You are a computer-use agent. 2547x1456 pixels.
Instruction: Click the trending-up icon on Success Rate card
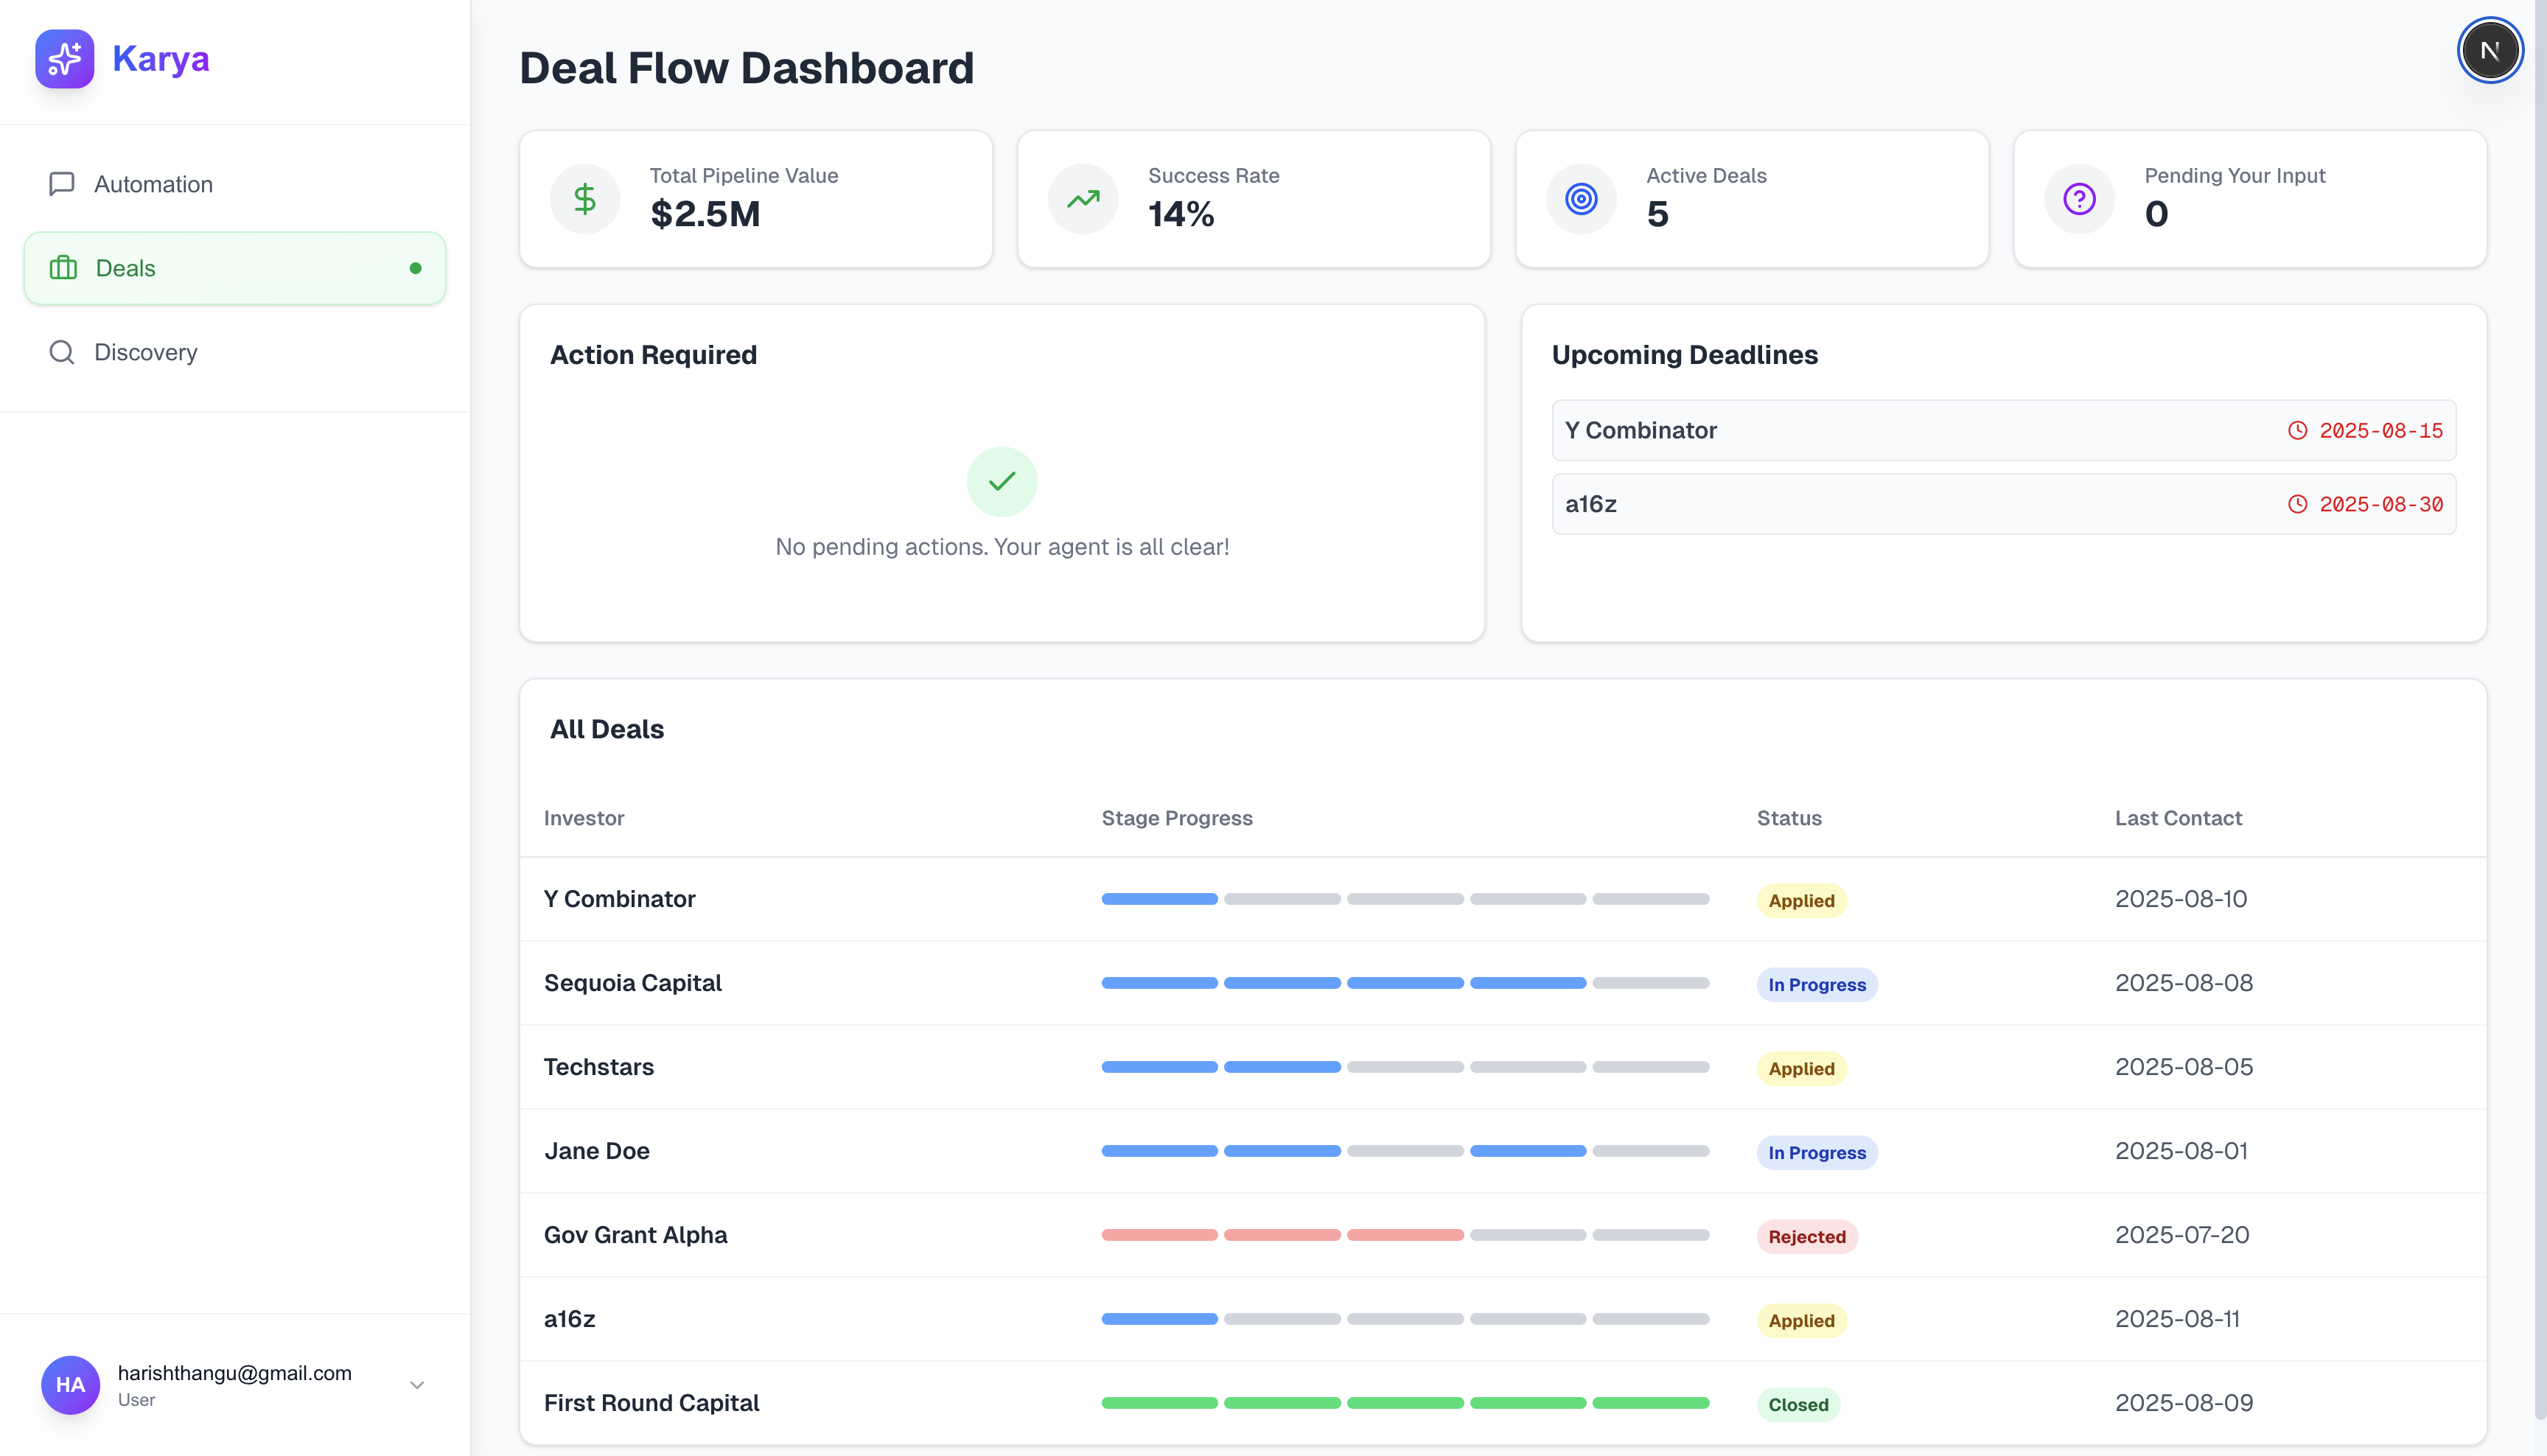coord(1082,198)
